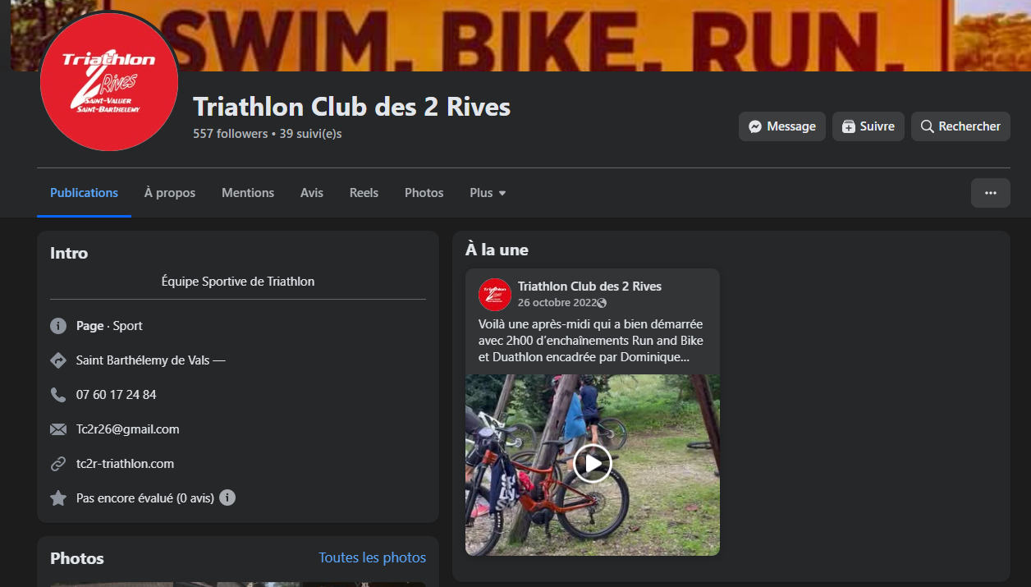Click the Rechercher magnifying glass icon

click(x=928, y=126)
